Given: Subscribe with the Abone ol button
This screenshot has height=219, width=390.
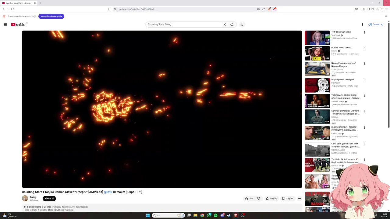Looking at the screenshot, I should point(49,199).
